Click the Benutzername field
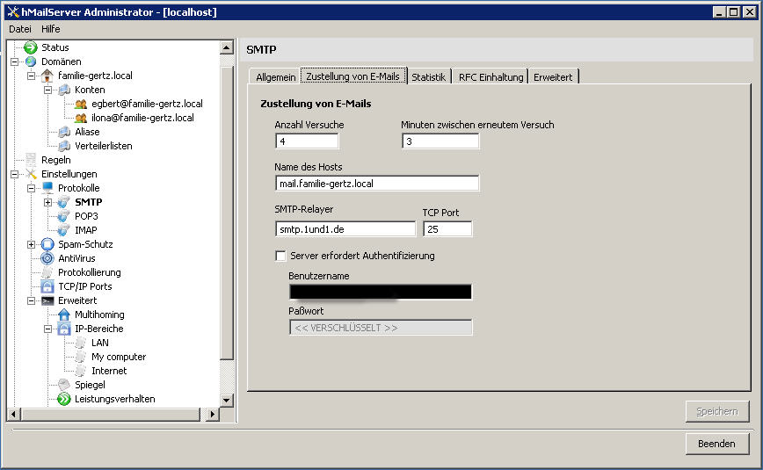Image resolution: width=763 pixels, height=470 pixels. click(380, 292)
